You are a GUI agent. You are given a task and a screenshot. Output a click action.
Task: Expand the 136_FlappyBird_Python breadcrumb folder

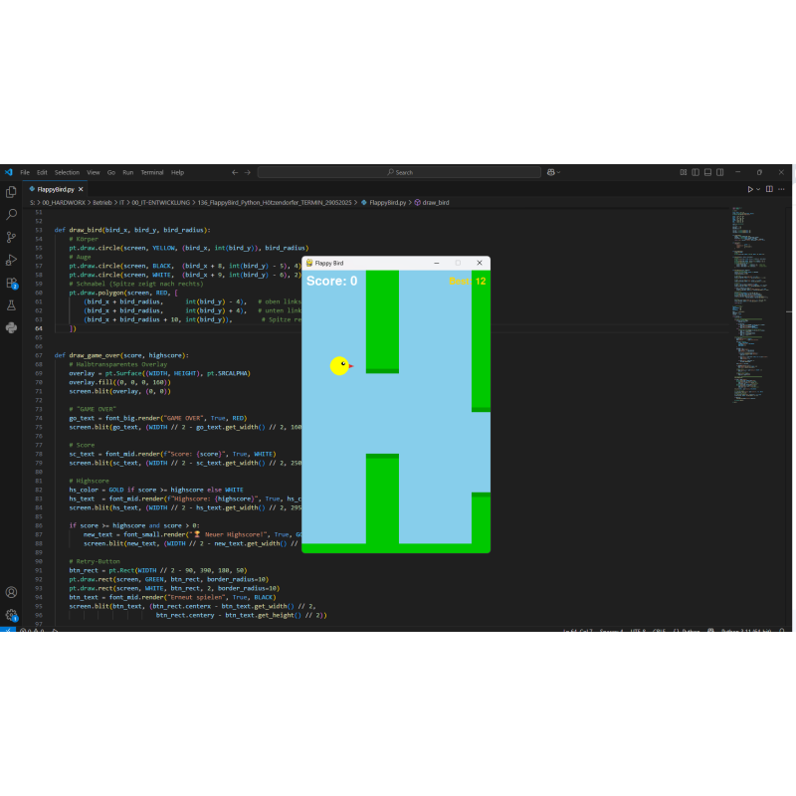(275, 203)
